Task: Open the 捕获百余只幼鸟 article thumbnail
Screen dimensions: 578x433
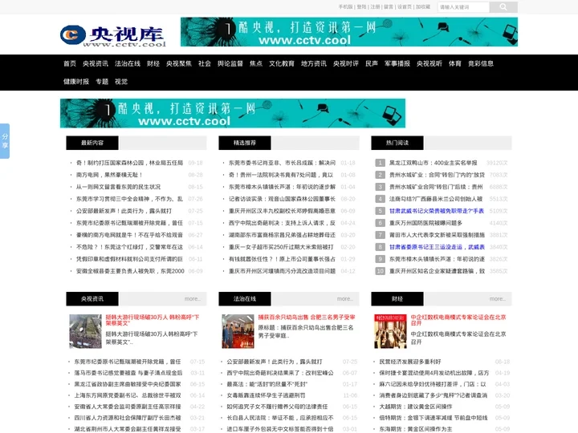Action: (238, 331)
